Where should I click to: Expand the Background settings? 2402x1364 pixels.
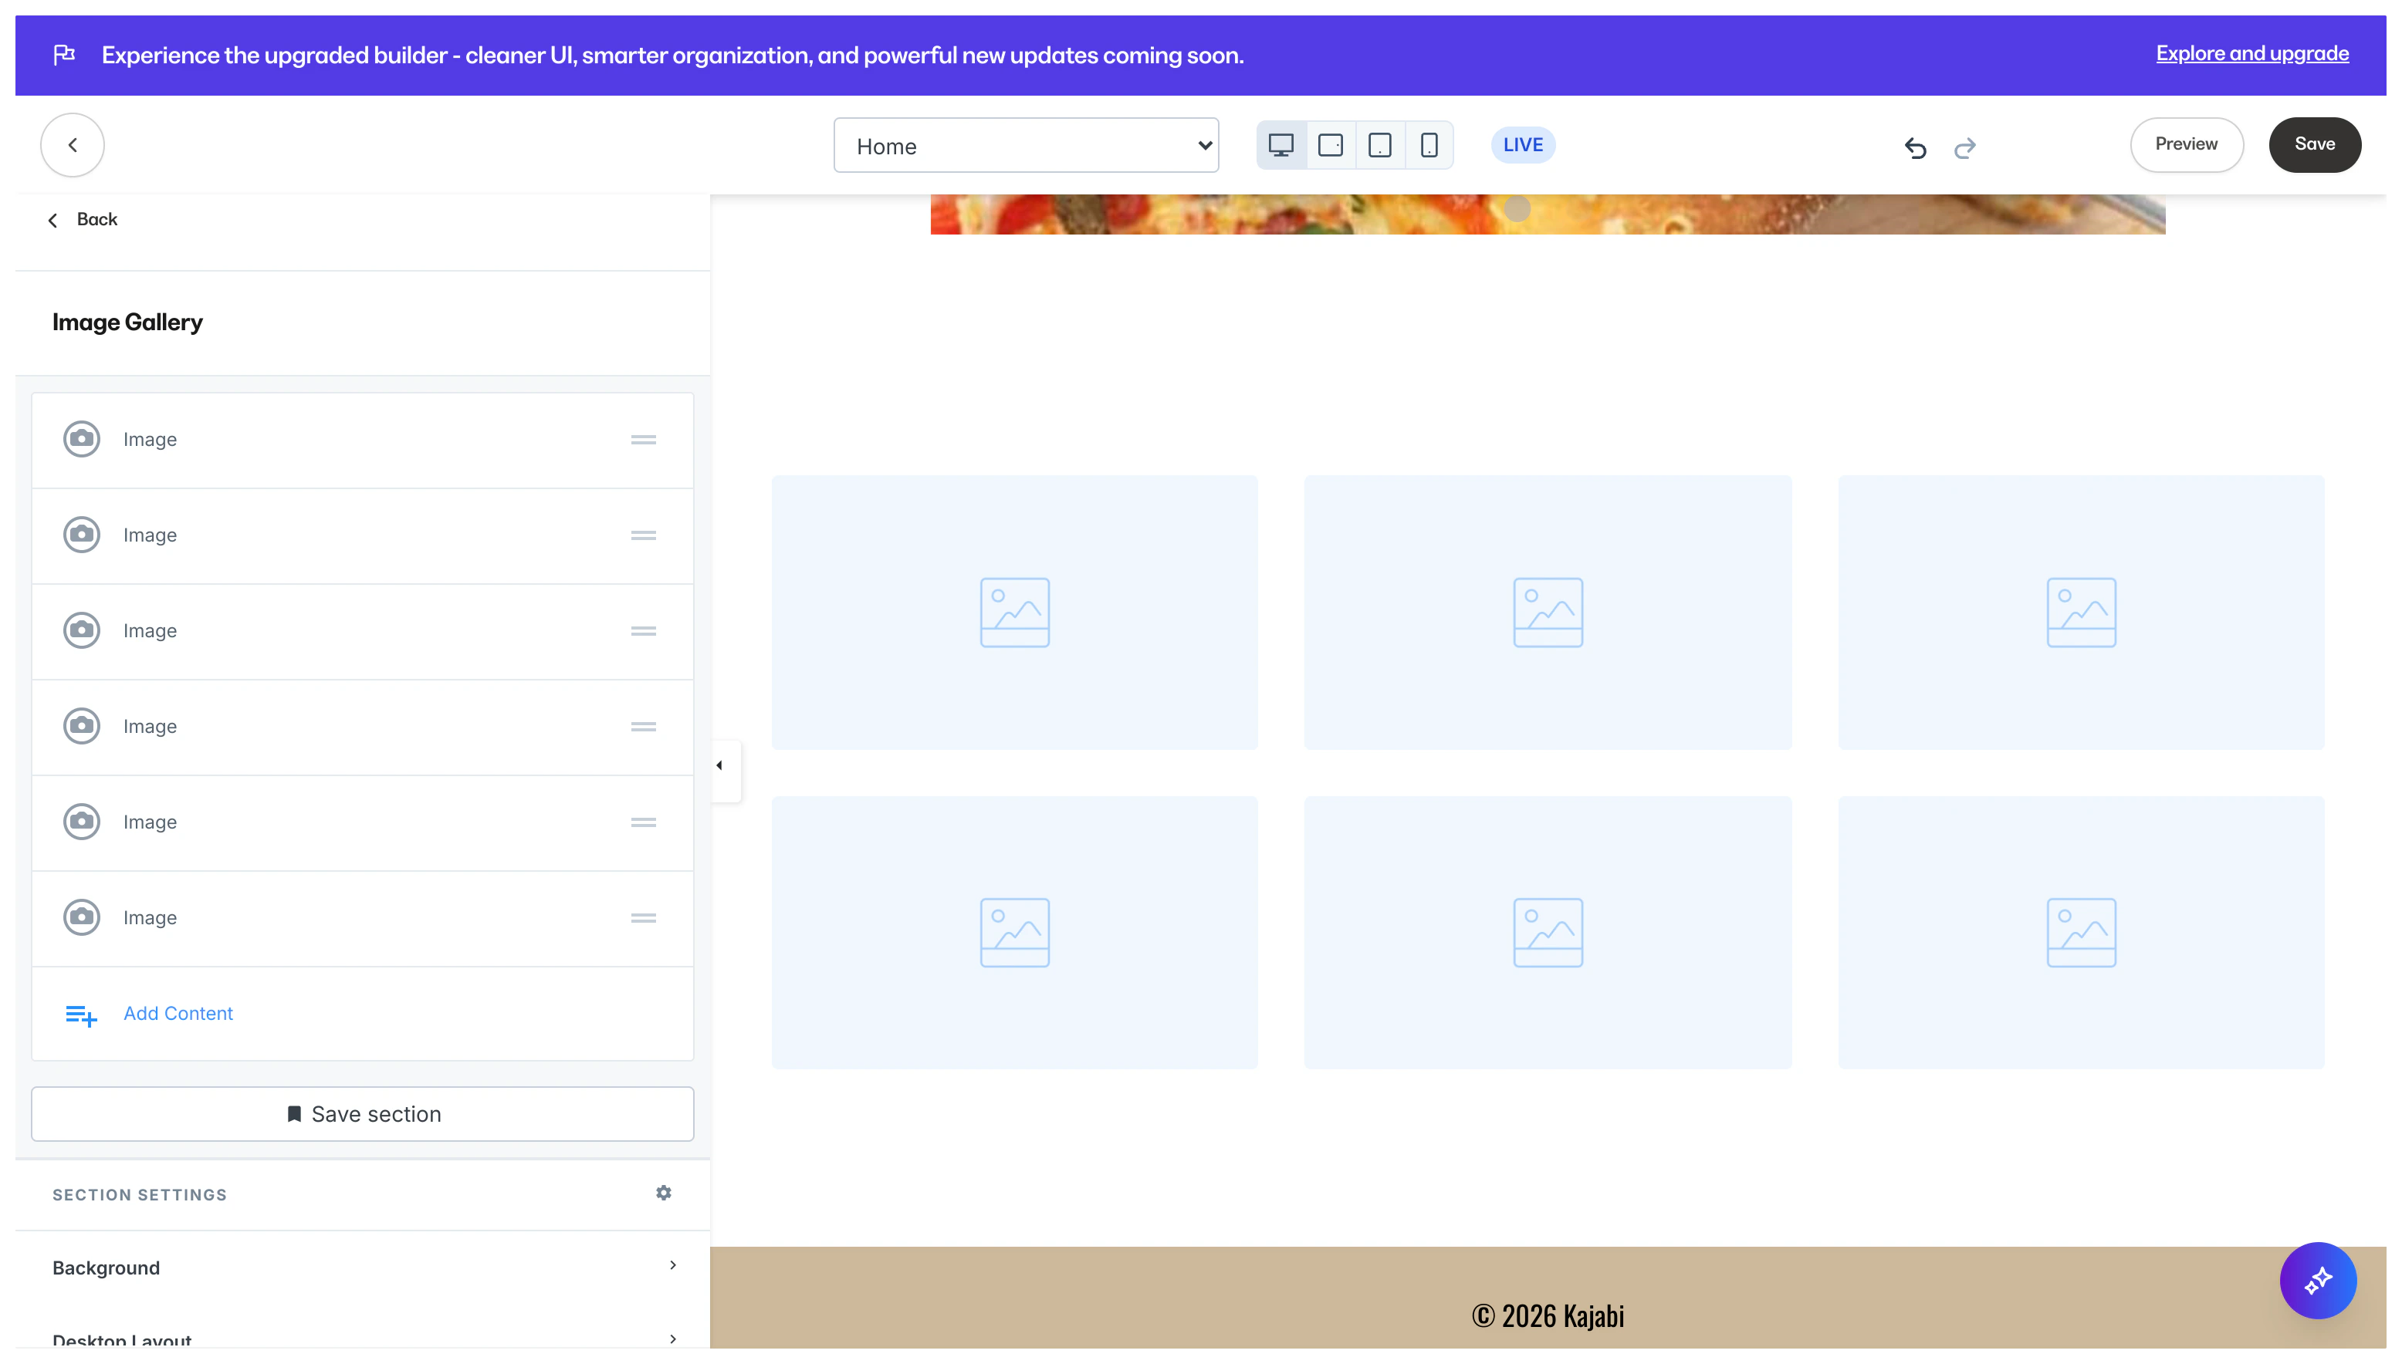point(362,1267)
